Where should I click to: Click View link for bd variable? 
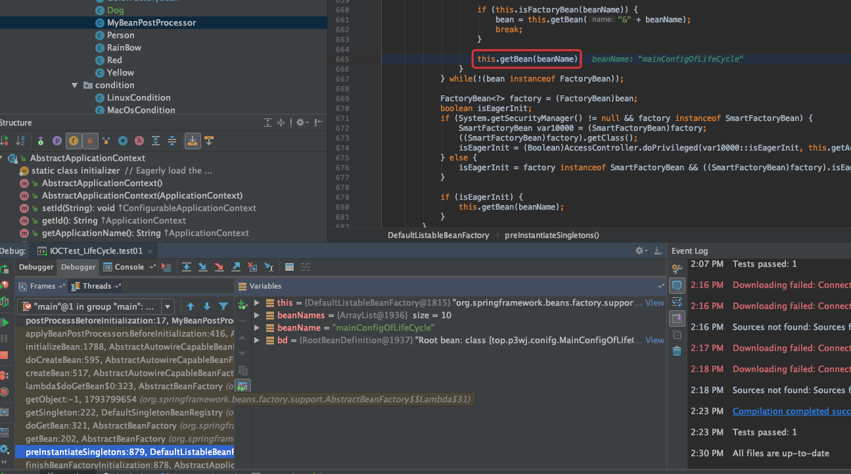(655, 341)
